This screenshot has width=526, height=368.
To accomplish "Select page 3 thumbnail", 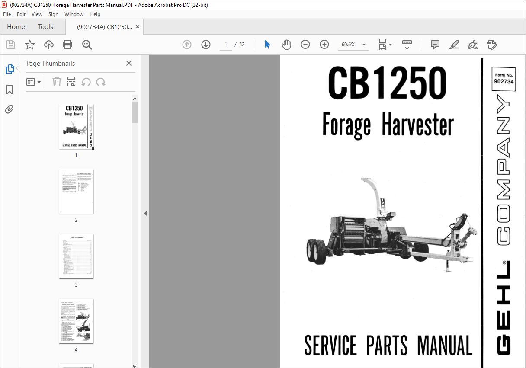I will [76, 256].
